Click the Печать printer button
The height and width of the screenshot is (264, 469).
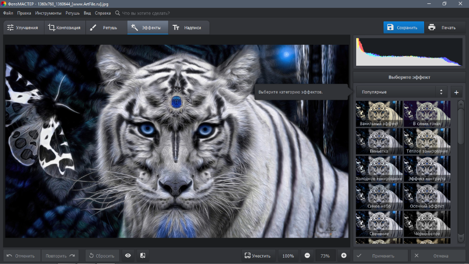coord(445,27)
